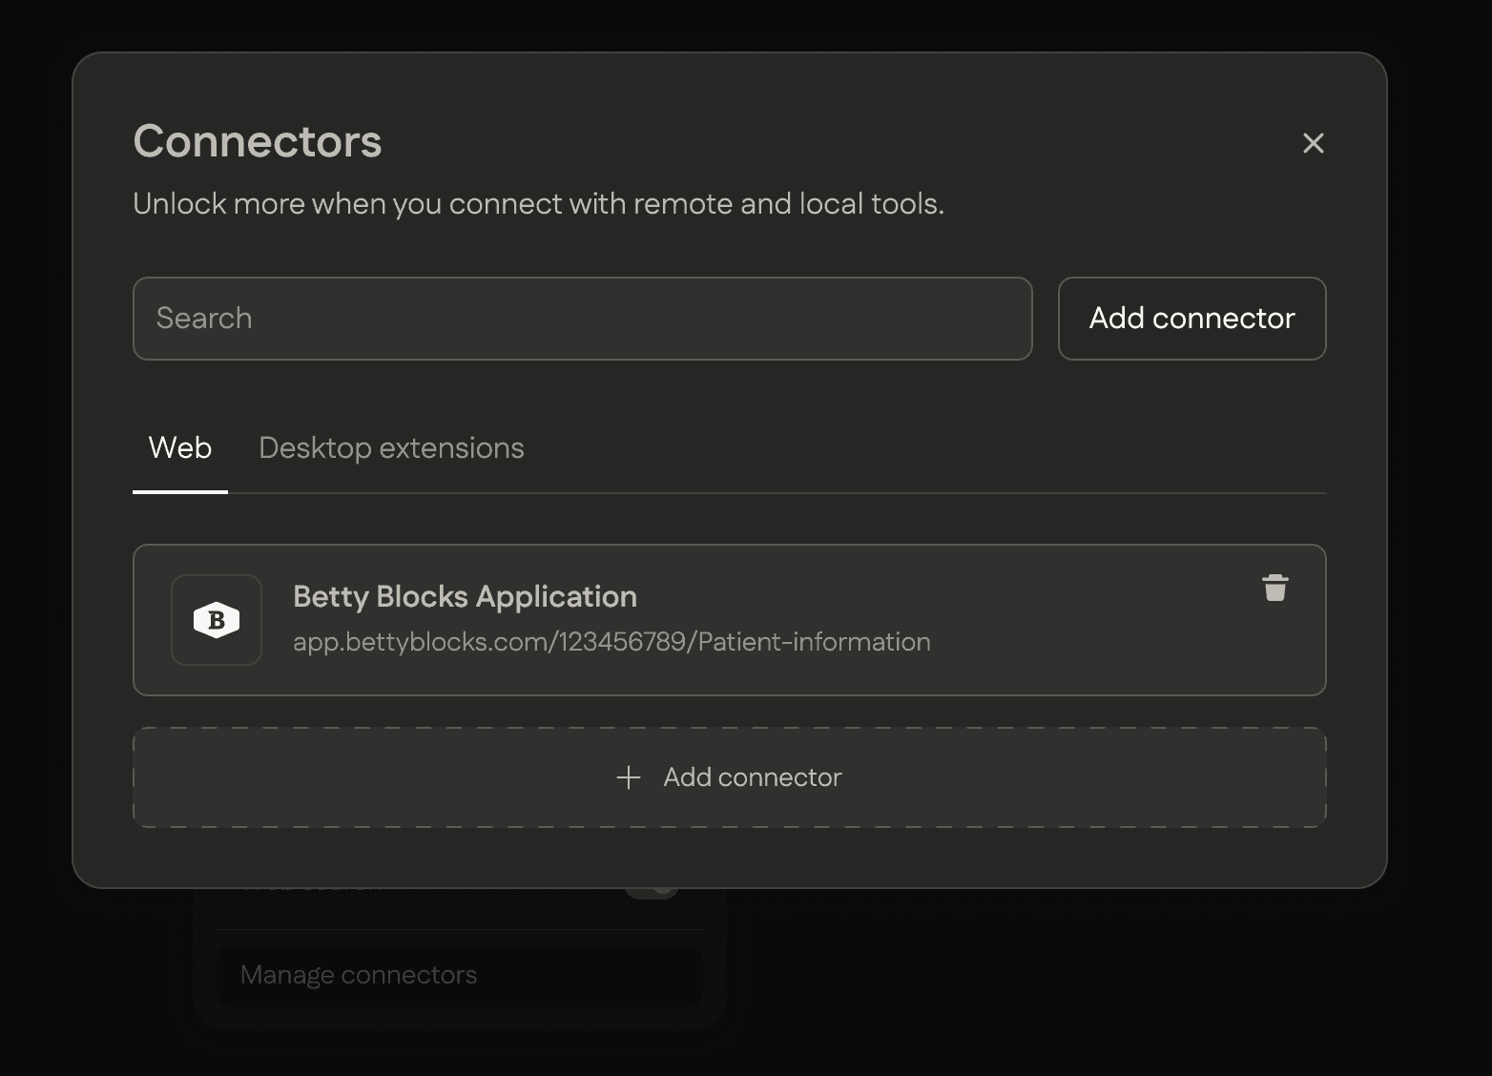
Task: Open the Betty Blocks Application title
Action: pos(465,596)
